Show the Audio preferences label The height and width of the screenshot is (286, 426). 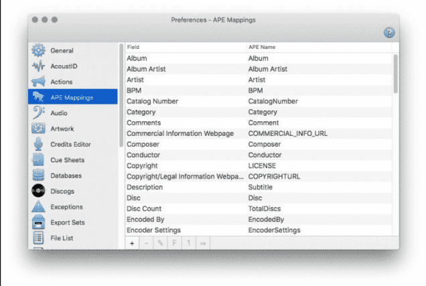click(59, 113)
